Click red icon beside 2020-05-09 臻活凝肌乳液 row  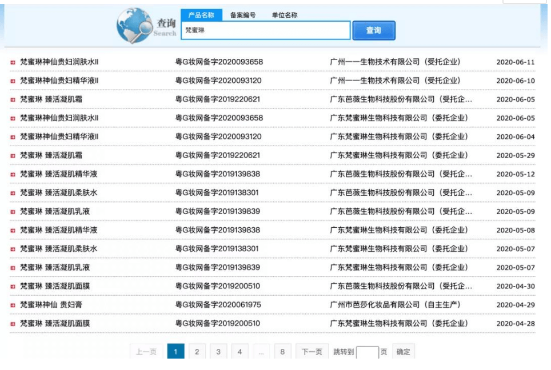pos(13,212)
